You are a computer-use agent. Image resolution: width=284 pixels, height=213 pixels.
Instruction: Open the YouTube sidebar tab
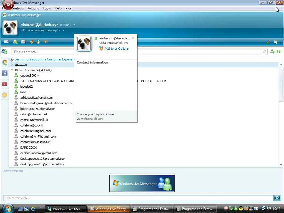point(4,84)
